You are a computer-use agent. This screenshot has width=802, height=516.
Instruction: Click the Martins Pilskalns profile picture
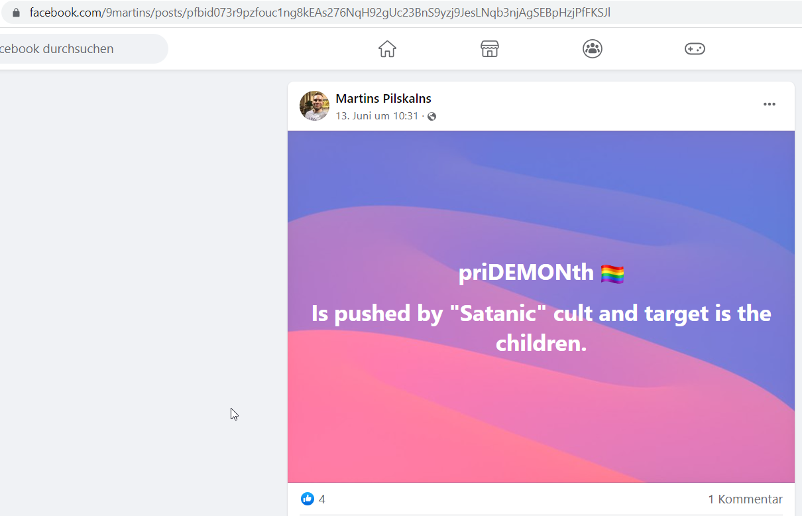click(314, 105)
